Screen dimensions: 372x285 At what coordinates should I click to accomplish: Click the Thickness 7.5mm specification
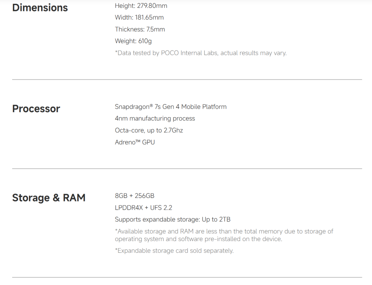[x=140, y=29]
